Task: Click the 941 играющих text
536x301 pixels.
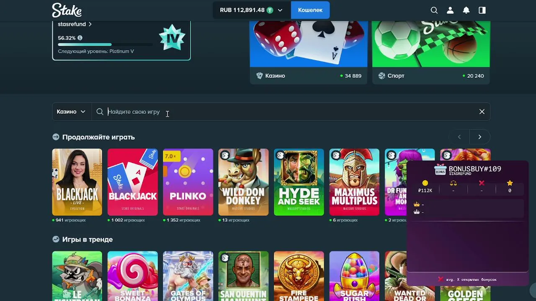Action: tap(71, 220)
